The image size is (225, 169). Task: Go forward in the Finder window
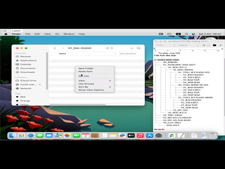[x=63, y=48]
